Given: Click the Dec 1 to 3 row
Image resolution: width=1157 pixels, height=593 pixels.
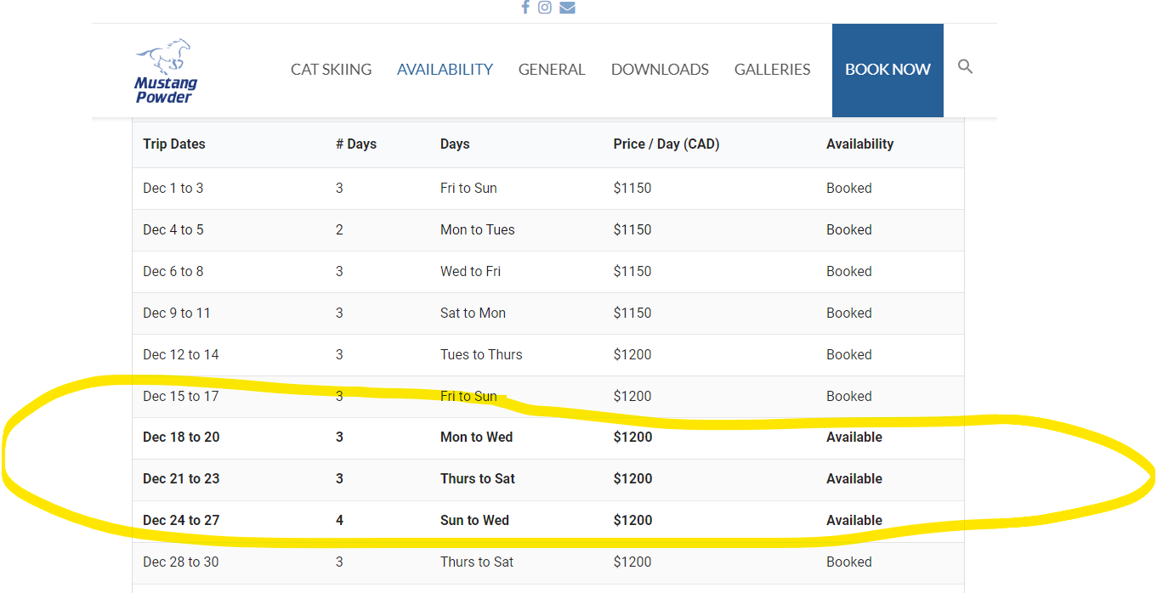Looking at the screenshot, I should [x=173, y=189].
